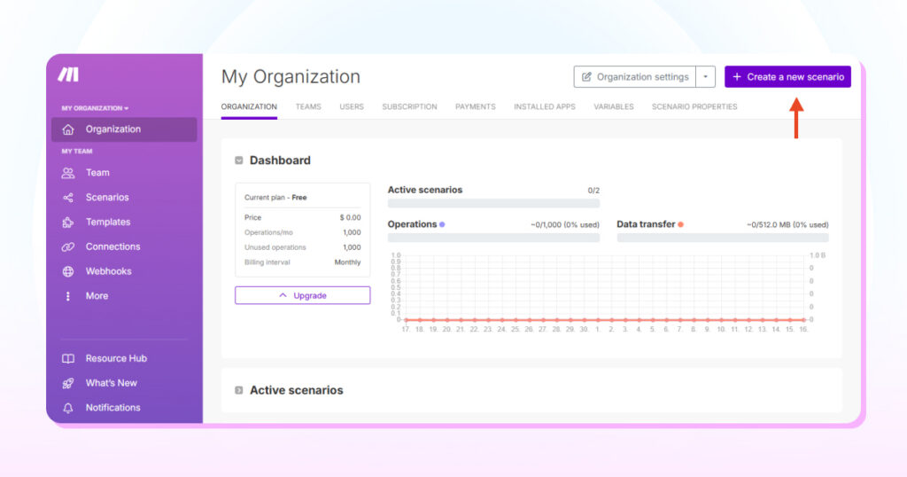Click the What's New rocket icon
This screenshot has height=477, width=907.
[68, 383]
